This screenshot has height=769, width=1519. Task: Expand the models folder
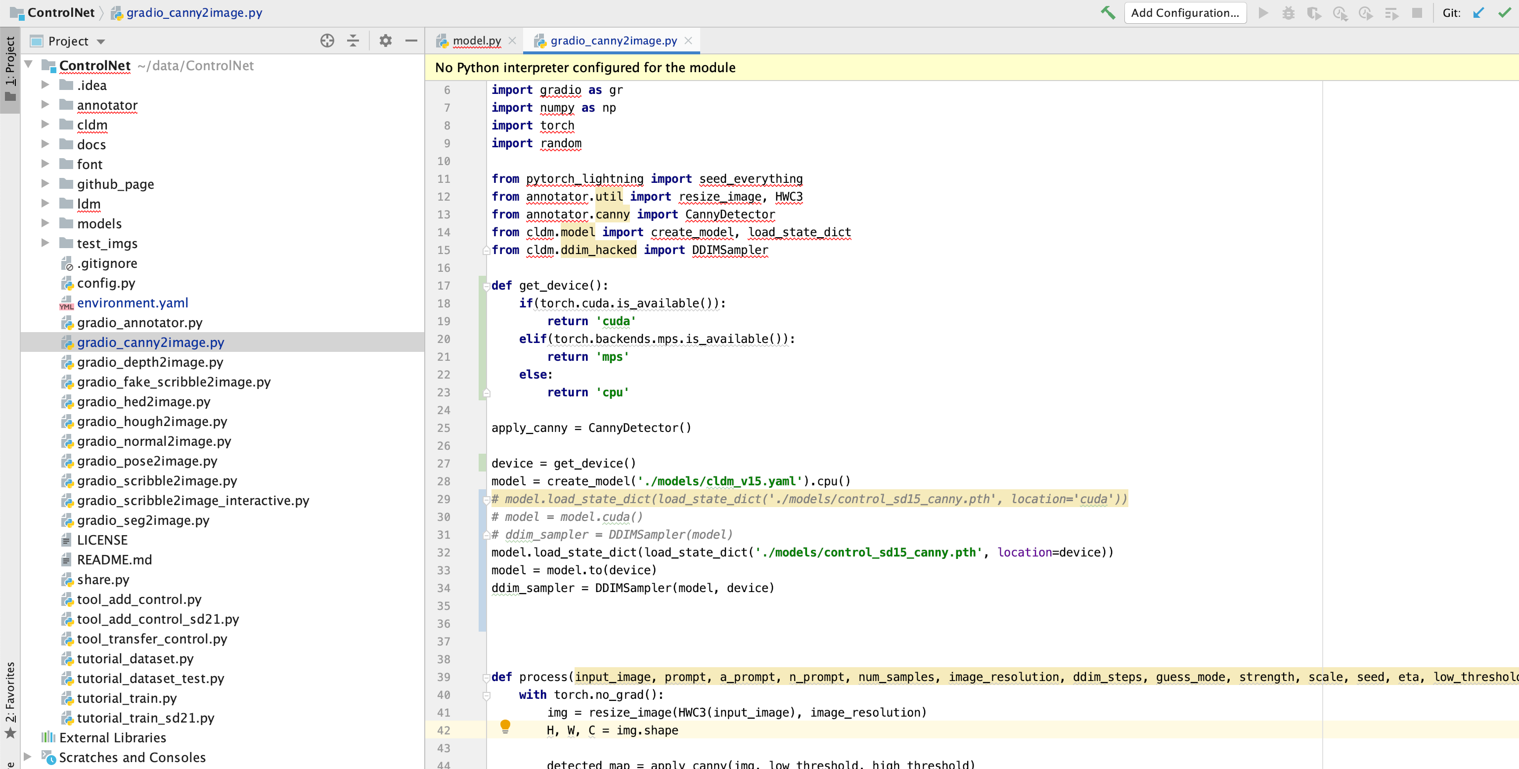[46, 223]
